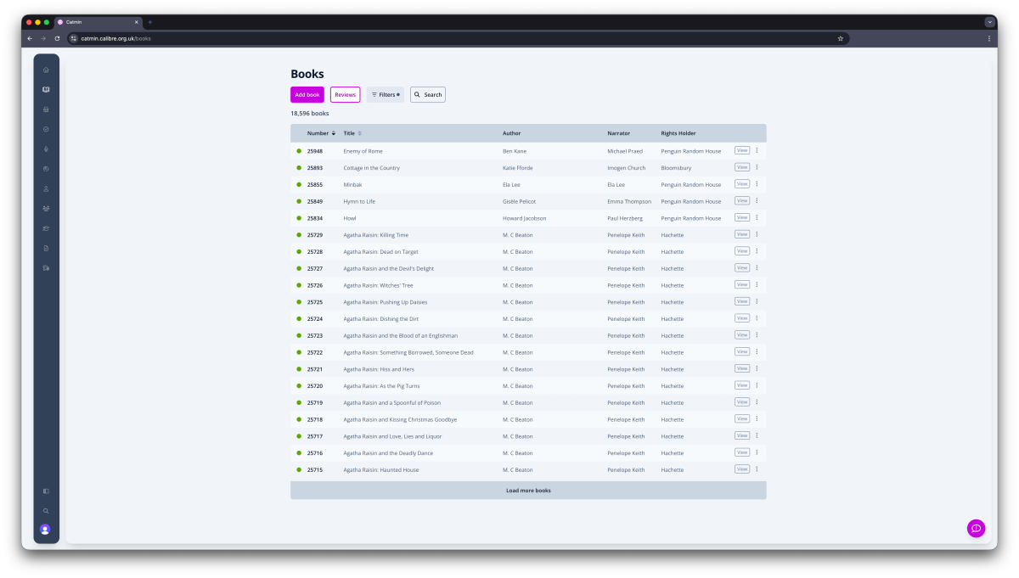Click the clock history sidebar icon
Image resolution: width=1019 pixels, height=578 pixels.
(46, 169)
